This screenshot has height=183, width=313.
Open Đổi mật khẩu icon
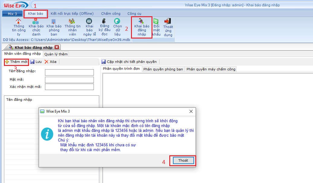156,21
